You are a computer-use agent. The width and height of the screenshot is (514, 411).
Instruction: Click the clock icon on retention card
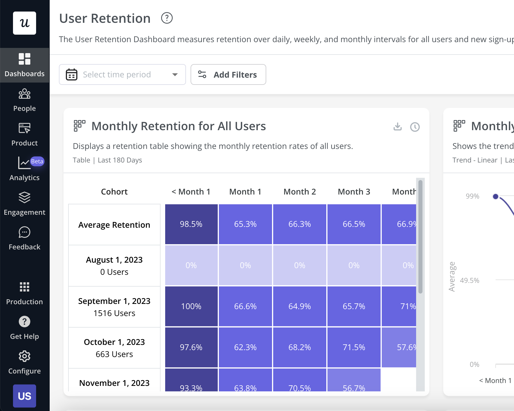pyautogui.click(x=415, y=127)
